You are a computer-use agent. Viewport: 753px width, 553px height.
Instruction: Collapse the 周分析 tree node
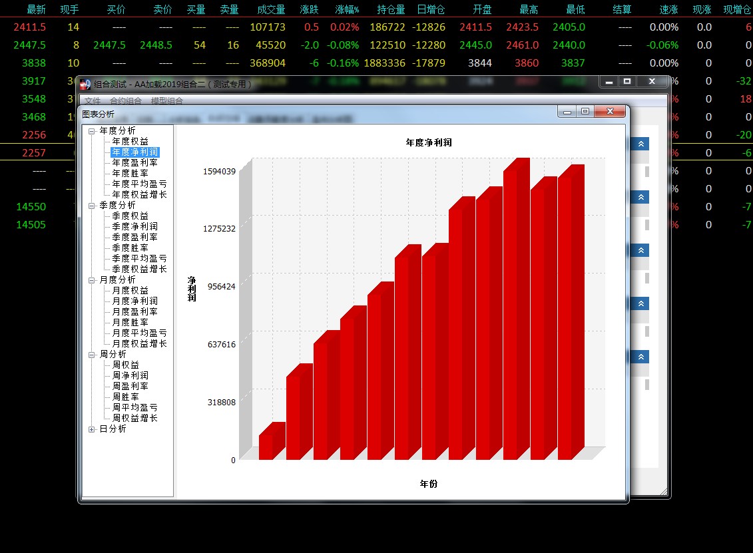click(x=91, y=355)
